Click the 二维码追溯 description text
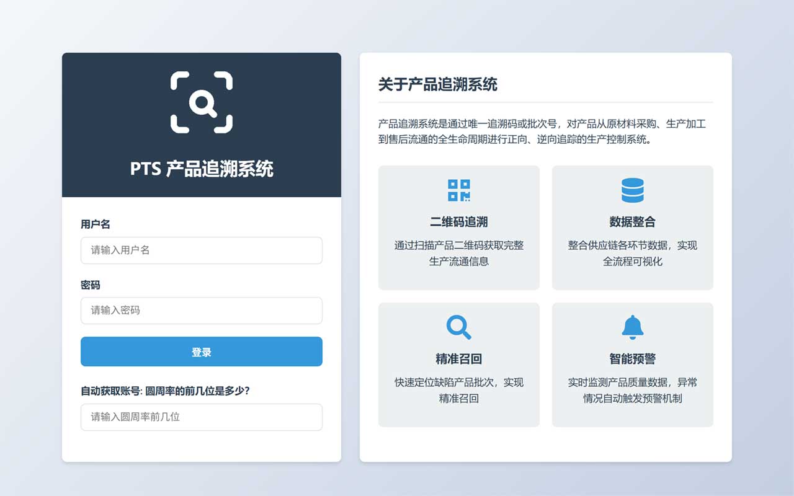The image size is (794, 496). point(459,253)
